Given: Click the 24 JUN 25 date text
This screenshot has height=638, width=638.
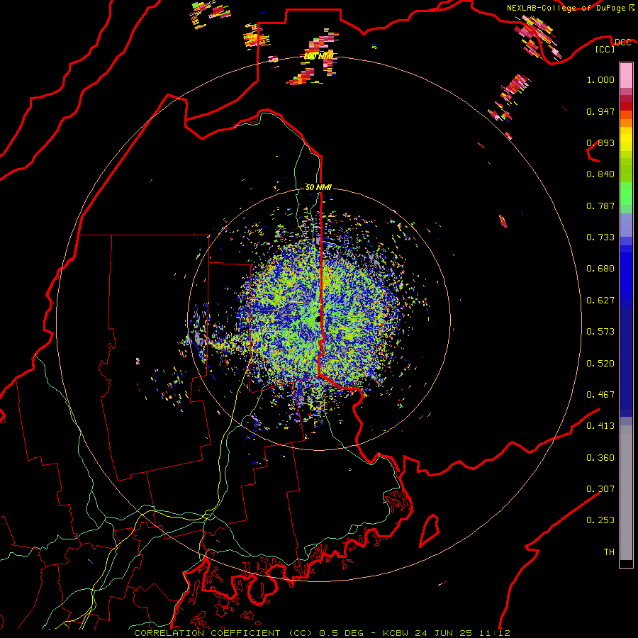Looking at the screenshot, I should pos(443,633).
